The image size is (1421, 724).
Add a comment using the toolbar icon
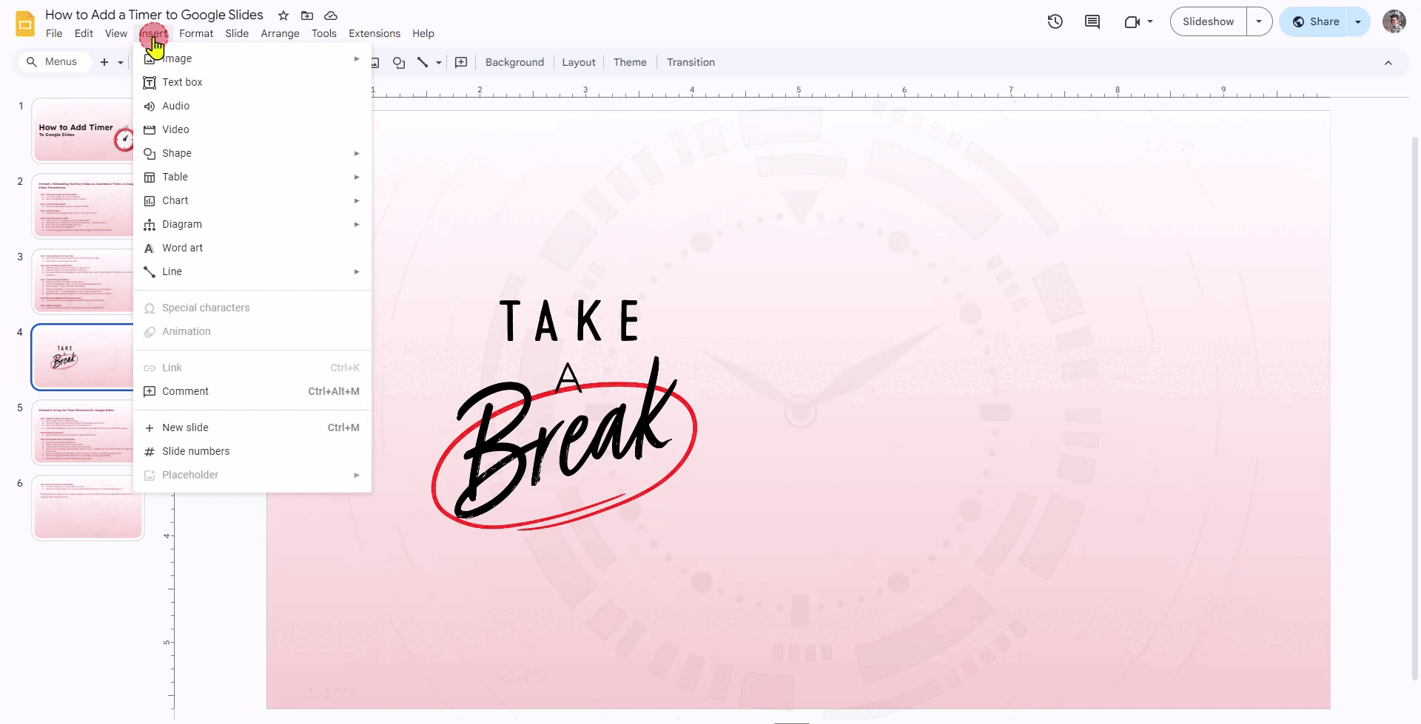(461, 63)
